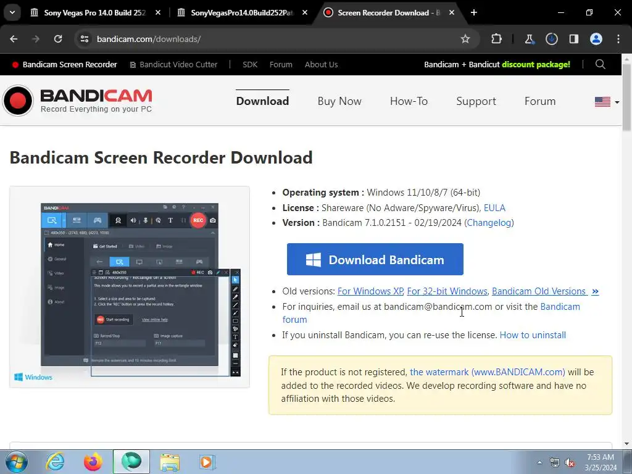Click the Bandicam logo
The image size is (632, 474).
(77, 101)
